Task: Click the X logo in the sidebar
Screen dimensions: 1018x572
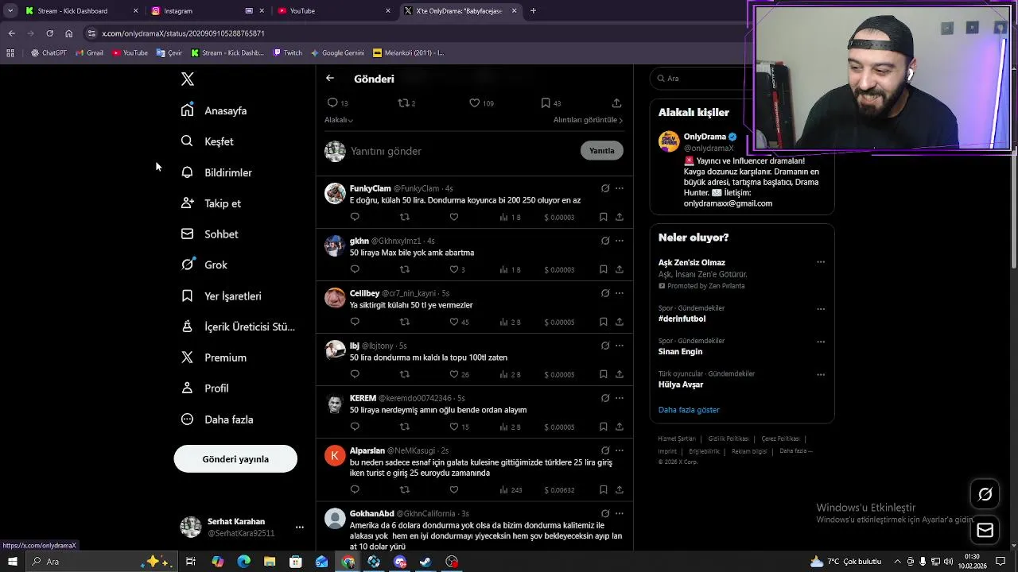Action: click(188, 79)
